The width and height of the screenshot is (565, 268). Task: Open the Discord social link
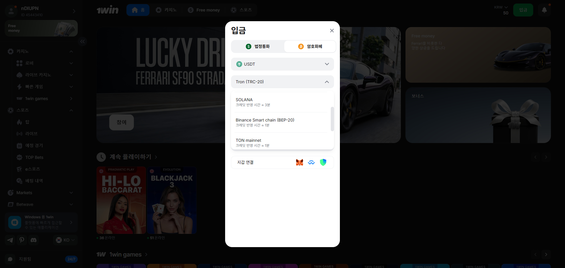click(x=34, y=240)
